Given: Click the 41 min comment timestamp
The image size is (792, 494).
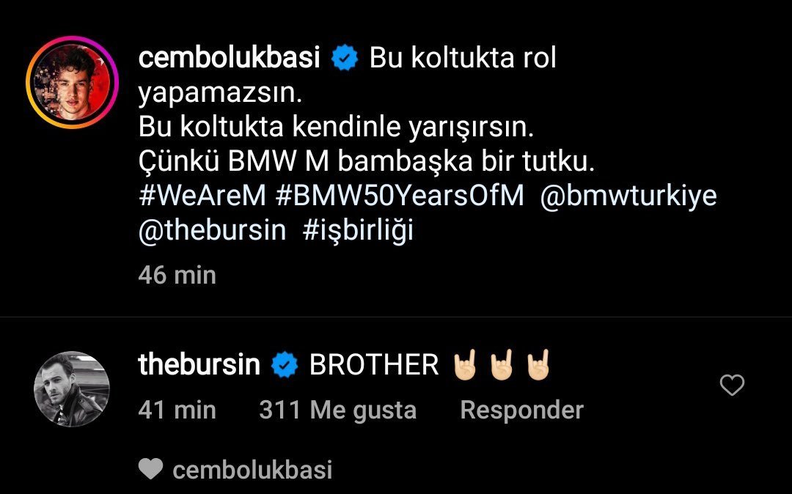Looking at the screenshot, I should [x=177, y=410].
